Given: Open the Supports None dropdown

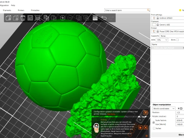Looking at the screenshot, I should coord(172,36).
